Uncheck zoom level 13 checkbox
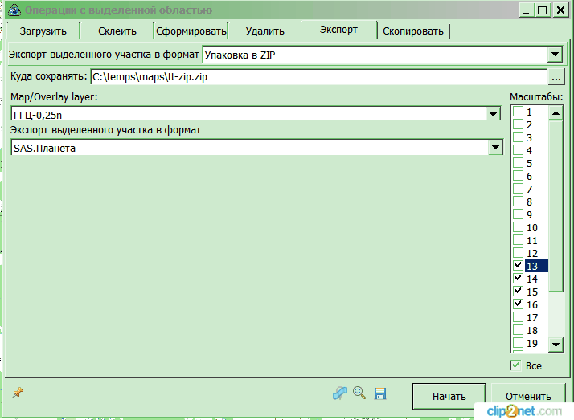The image size is (574, 420). (519, 266)
